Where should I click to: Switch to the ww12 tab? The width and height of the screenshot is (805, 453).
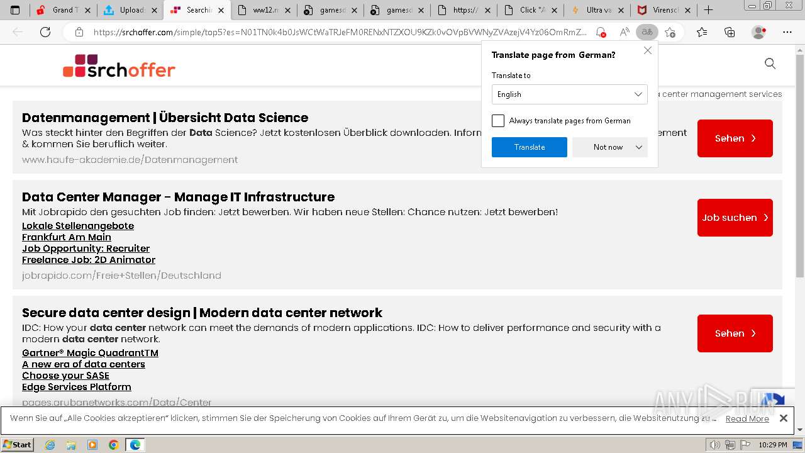pos(264,10)
